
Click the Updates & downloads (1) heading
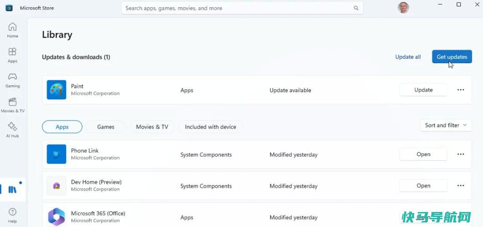pyautogui.click(x=76, y=57)
